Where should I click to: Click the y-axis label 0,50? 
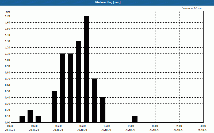pos(7,91)
